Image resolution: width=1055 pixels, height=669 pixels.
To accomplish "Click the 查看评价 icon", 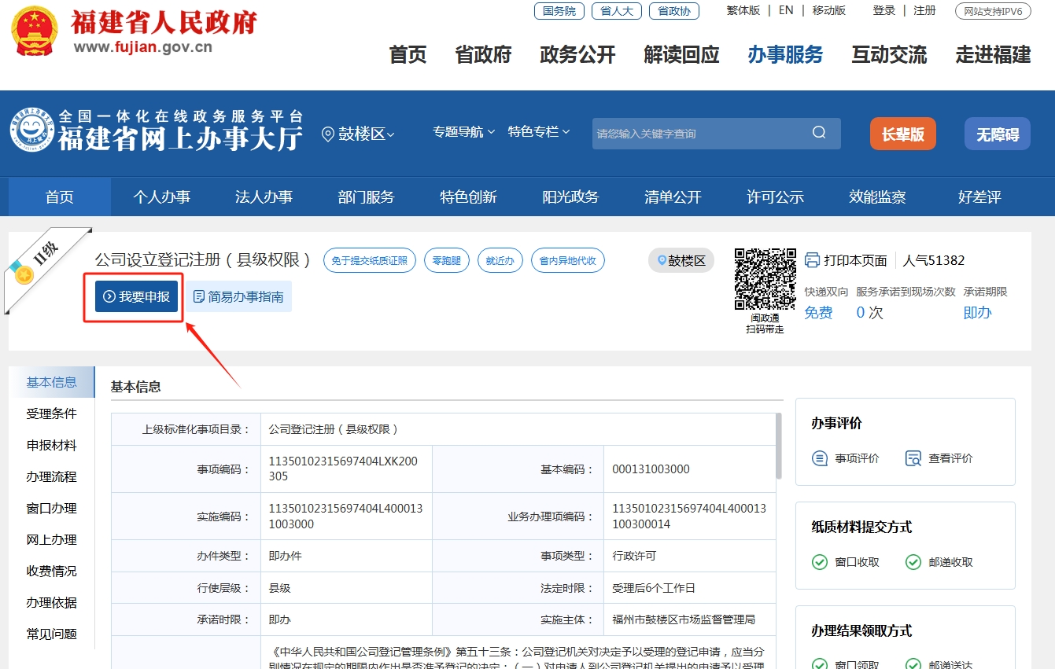I will point(913,458).
